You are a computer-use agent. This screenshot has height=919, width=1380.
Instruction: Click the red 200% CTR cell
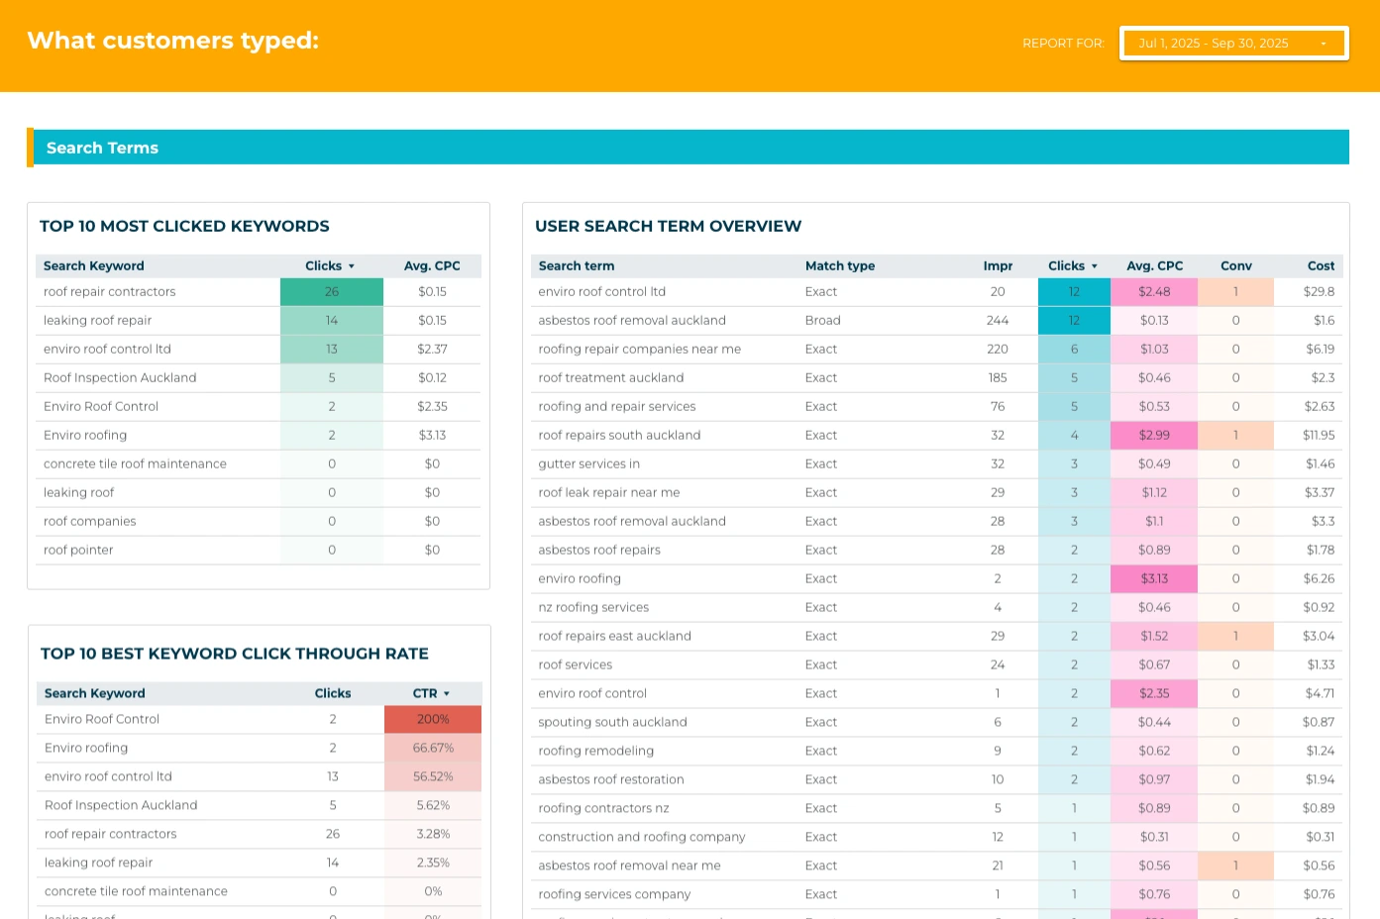(432, 720)
